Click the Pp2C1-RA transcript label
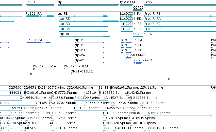This screenshot has height=132, width=216. [x=34, y=14]
